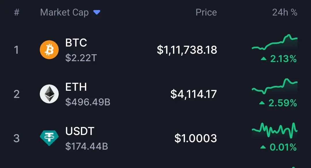
Task: Click the blue Market Cap sort arrow
Action: 97,12
